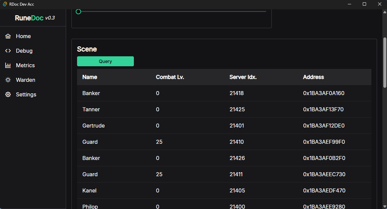Maximize the RDoc window

click(364, 4)
